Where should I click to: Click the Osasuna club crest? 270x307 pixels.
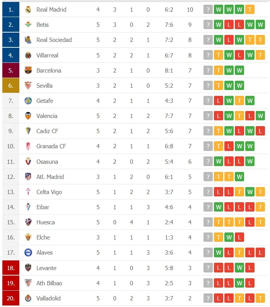(28, 161)
